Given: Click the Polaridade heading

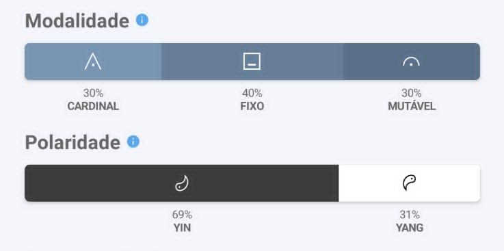Looking at the screenshot, I should [72, 142].
